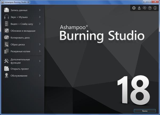Click the paintbrush theme icon
Screen dimensions: 160x115
(139, 8)
